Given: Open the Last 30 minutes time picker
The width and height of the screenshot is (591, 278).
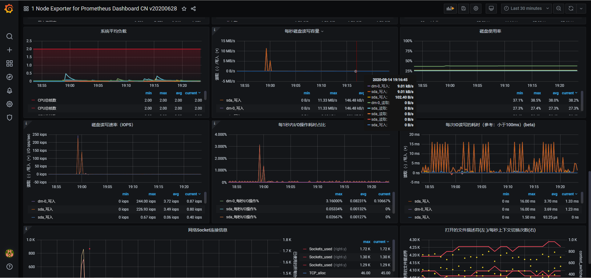Looking at the screenshot, I should pyautogui.click(x=526, y=9).
